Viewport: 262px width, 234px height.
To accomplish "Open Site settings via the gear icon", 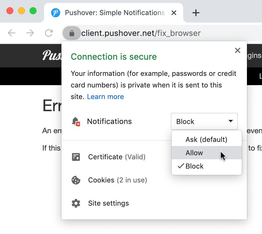I will coord(76,203).
